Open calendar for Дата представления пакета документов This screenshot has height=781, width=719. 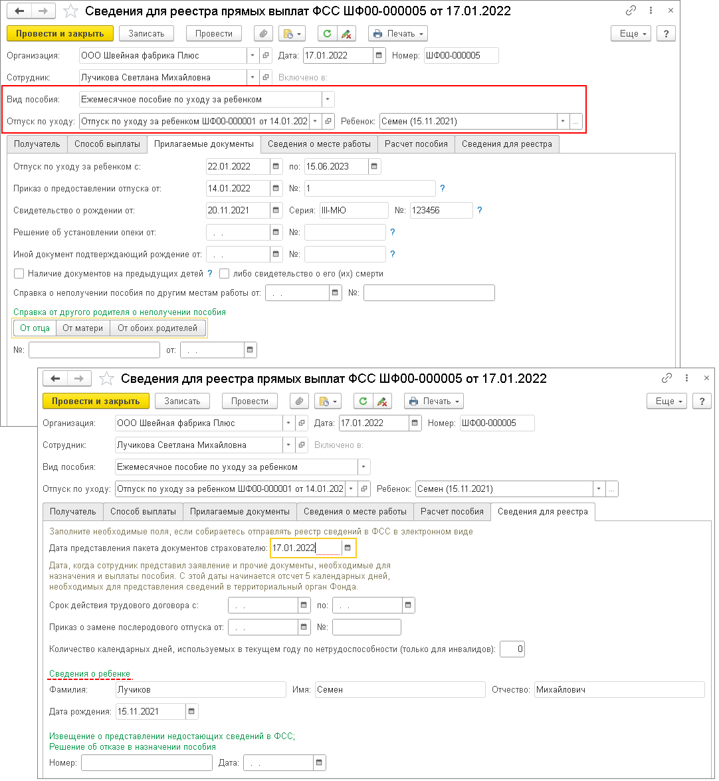pyautogui.click(x=348, y=548)
